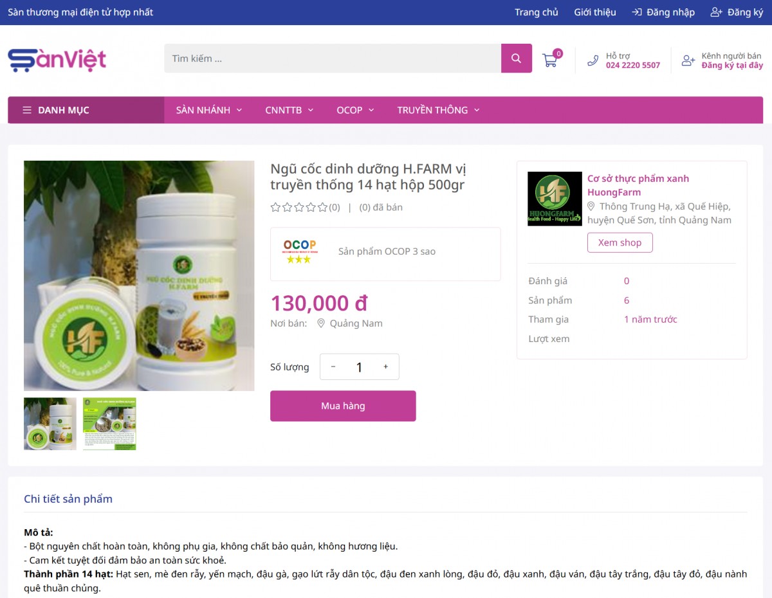Viewport: 772px width, 598px height.
Task: Expand the CNNTTB dropdown menu
Action: pos(289,110)
